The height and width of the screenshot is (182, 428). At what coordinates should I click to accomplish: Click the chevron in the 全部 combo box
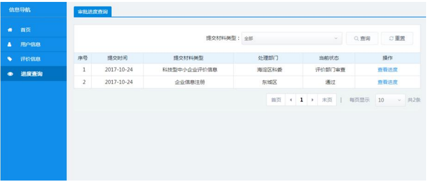336,38
